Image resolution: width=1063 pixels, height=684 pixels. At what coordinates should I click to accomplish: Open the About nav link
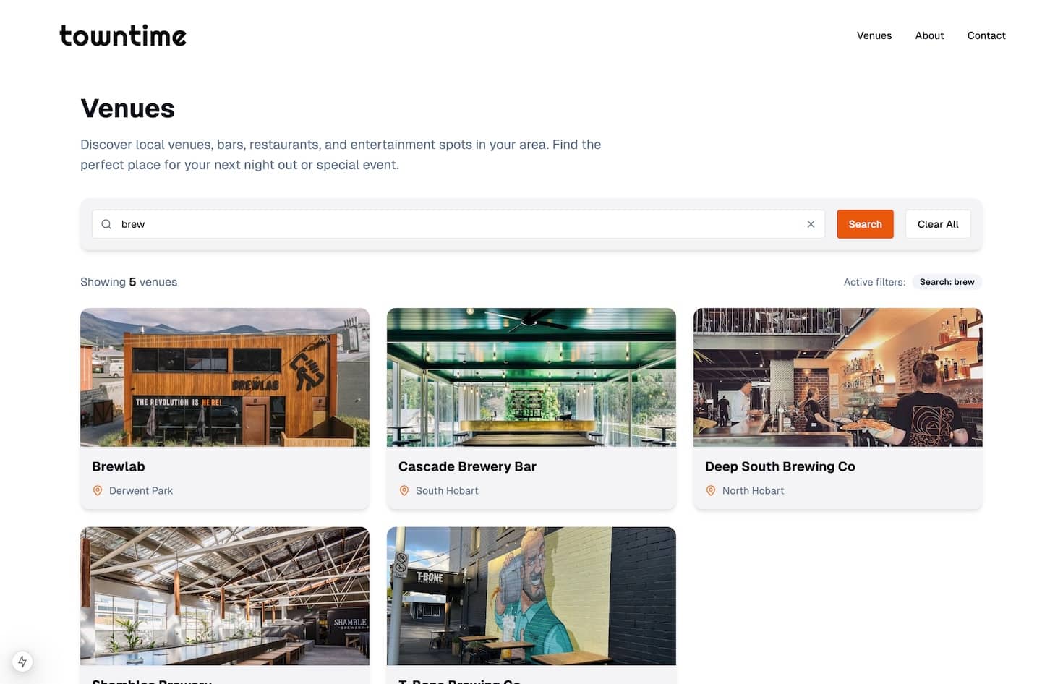click(x=929, y=35)
